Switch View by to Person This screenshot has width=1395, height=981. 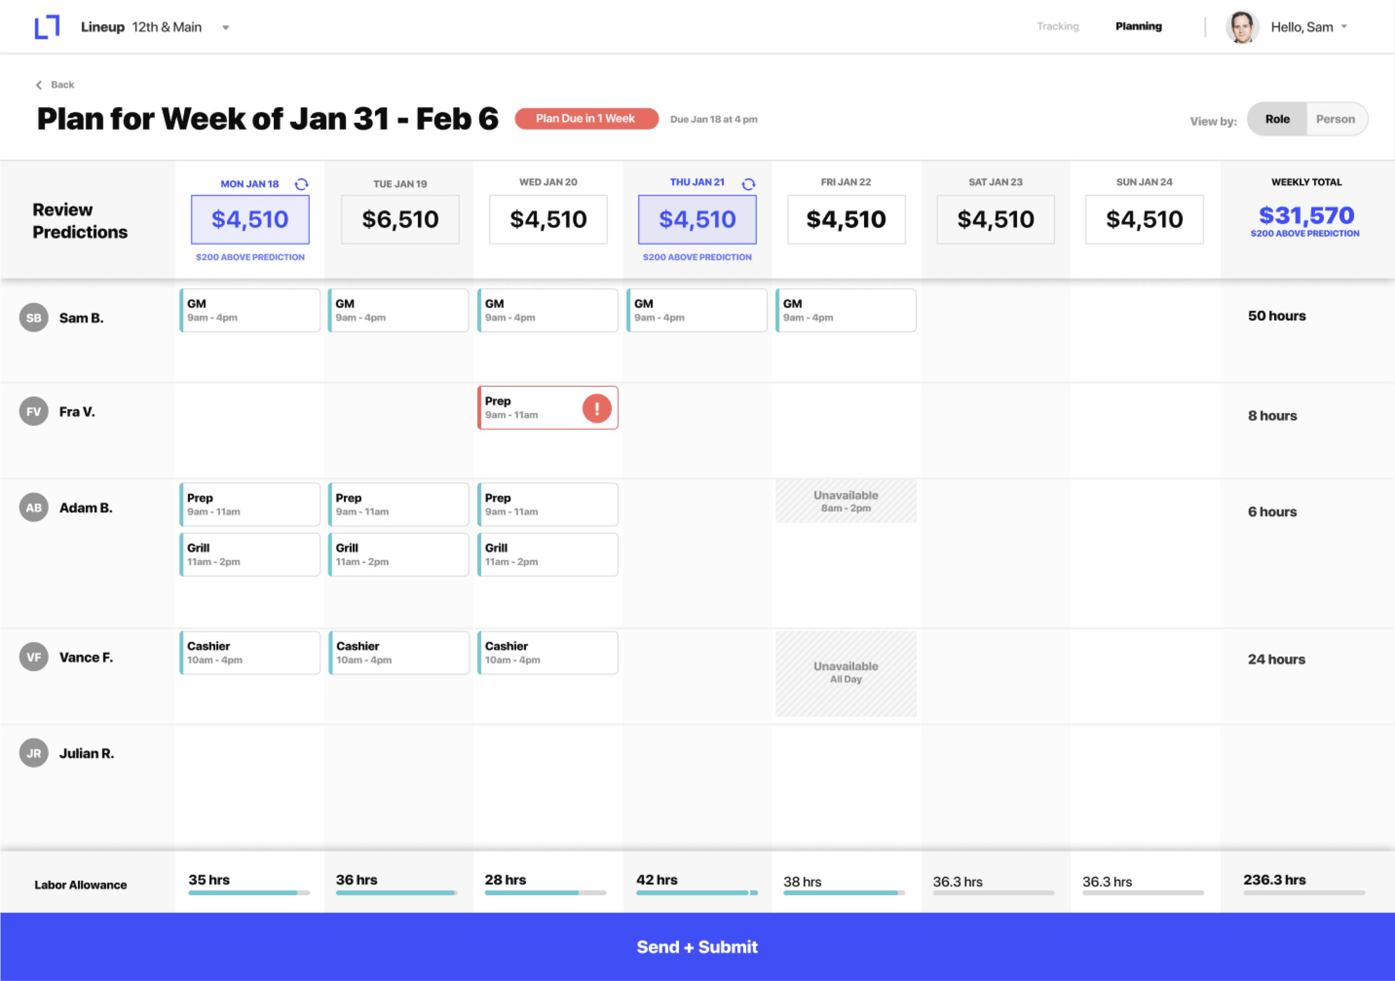tap(1335, 119)
